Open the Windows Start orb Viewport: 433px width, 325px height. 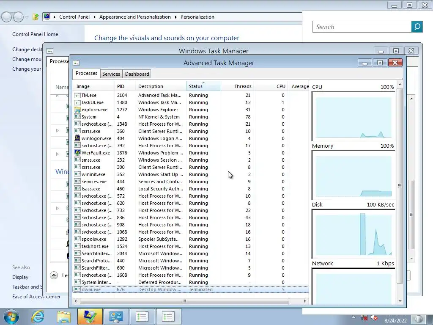pyautogui.click(x=11, y=317)
